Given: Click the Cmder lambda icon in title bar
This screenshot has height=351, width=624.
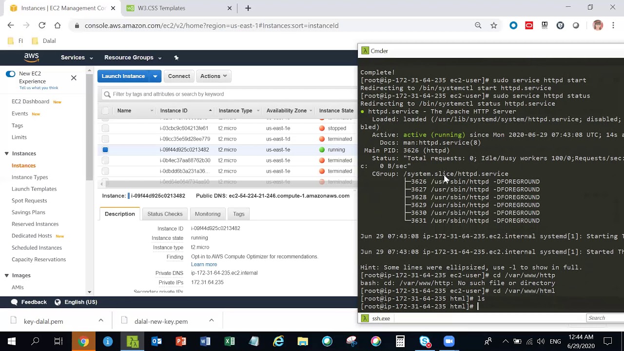Looking at the screenshot, I should tap(365, 51).
